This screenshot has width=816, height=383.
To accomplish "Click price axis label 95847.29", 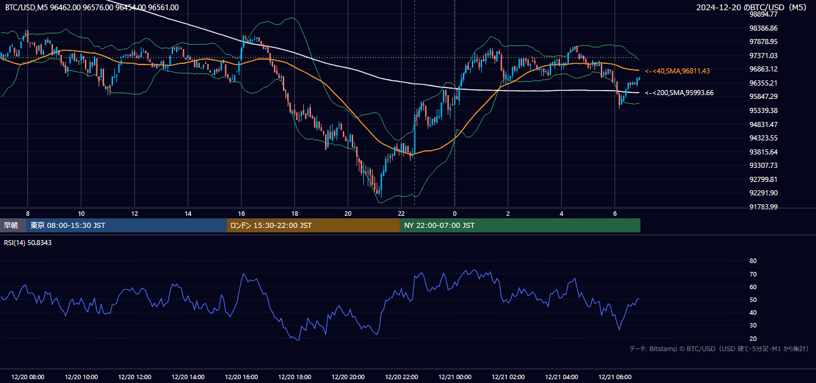I will 764,96.
